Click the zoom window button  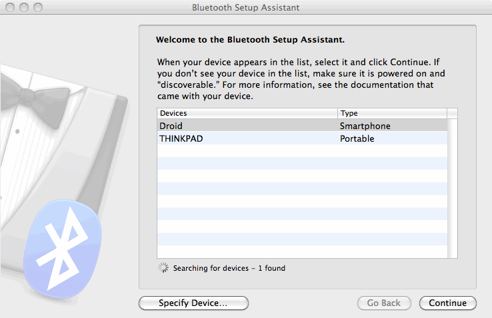(37, 7)
